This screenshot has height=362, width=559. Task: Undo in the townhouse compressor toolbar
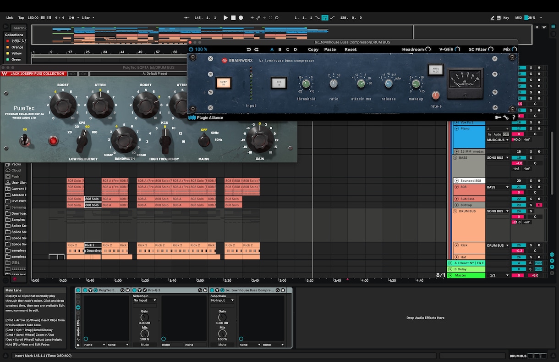pyautogui.click(x=249, y=50)
